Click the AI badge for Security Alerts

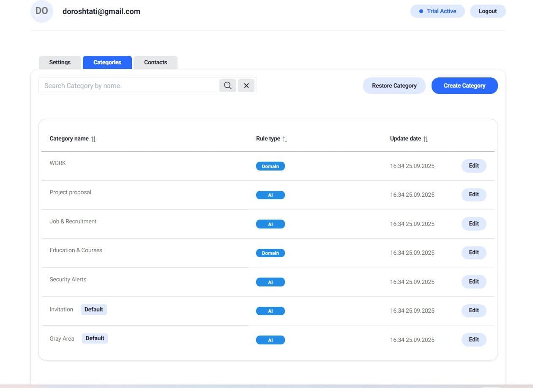[x=270, y=282]
